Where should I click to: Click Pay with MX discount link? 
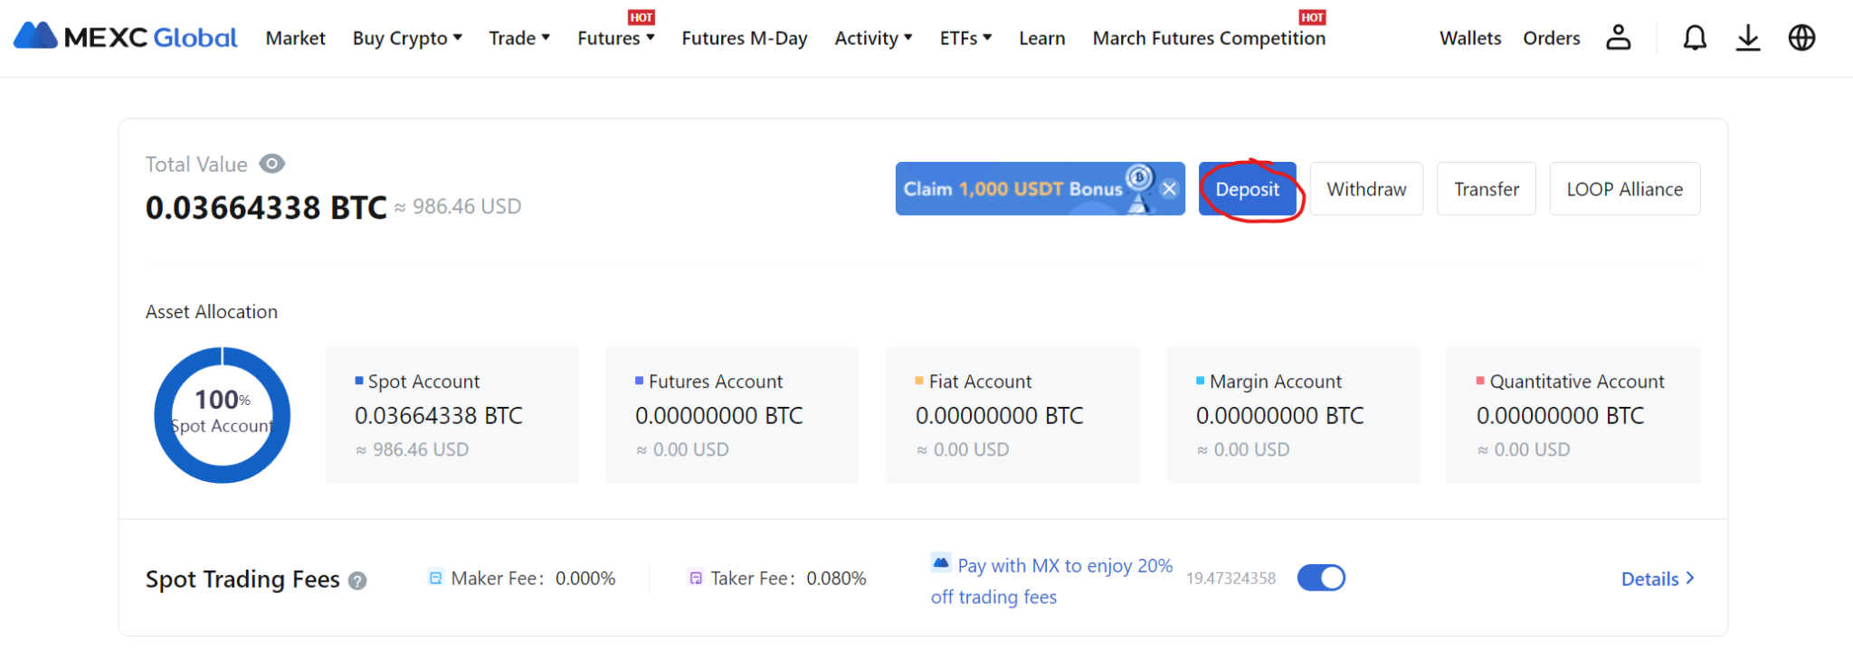(x=1051, y=580)
